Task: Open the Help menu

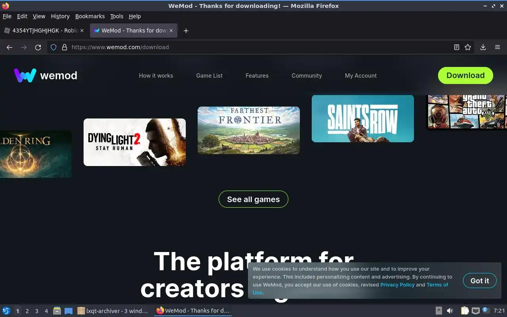Action: point(135,16)
